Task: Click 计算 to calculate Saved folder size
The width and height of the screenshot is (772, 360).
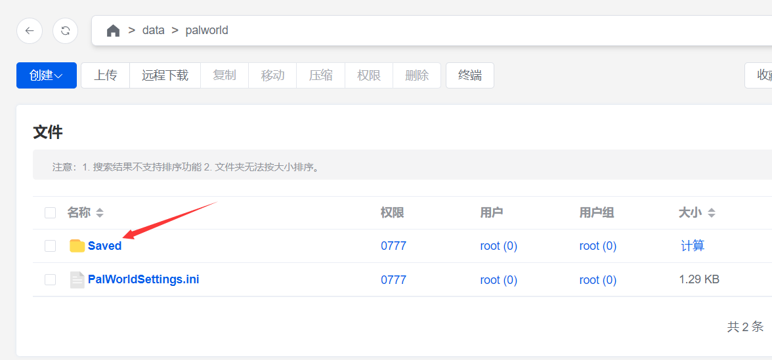Action: point(693,246)
